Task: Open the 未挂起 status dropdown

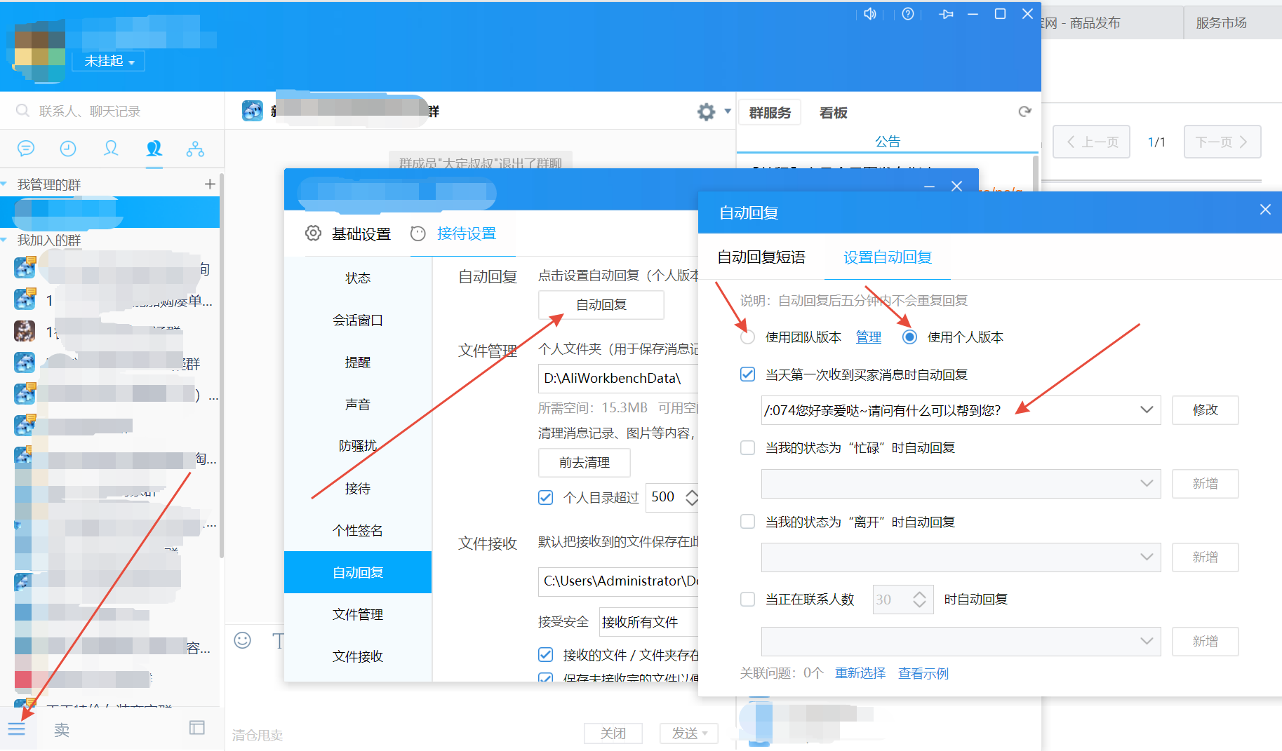Action: pos(109,61)
